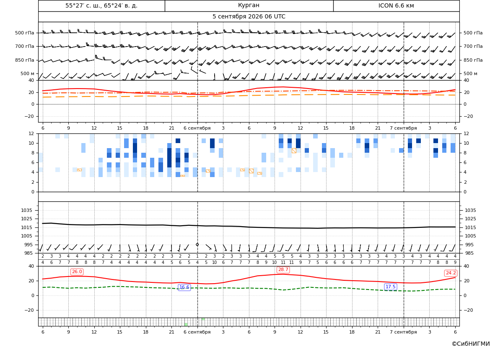The height and width of the screenshot is (347, 490).
Task: Click the red 24.2 temperature label
Action: (x=451, y=273)
